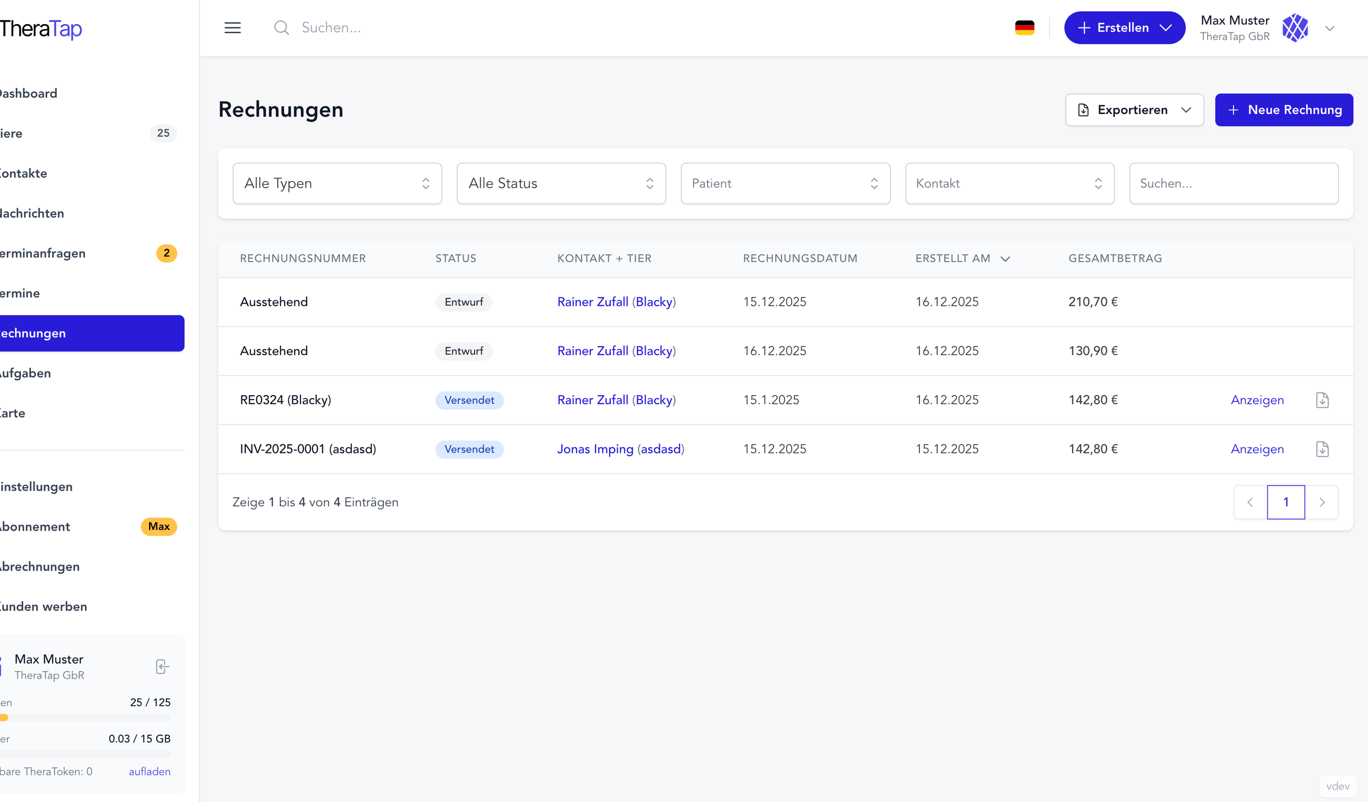Screen dimensions: 1368x802
Task: Download the RE0324 invoice via its download icon
Action: click(x=1322, y=400)
